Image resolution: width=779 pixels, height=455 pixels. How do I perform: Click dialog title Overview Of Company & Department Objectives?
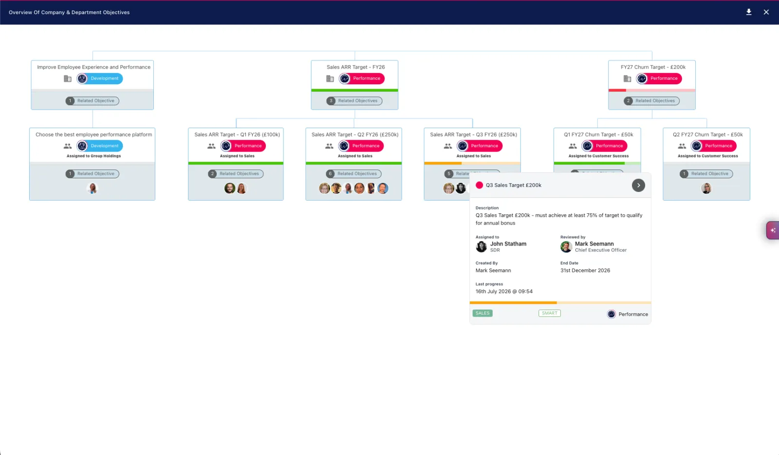click(69, 13)
